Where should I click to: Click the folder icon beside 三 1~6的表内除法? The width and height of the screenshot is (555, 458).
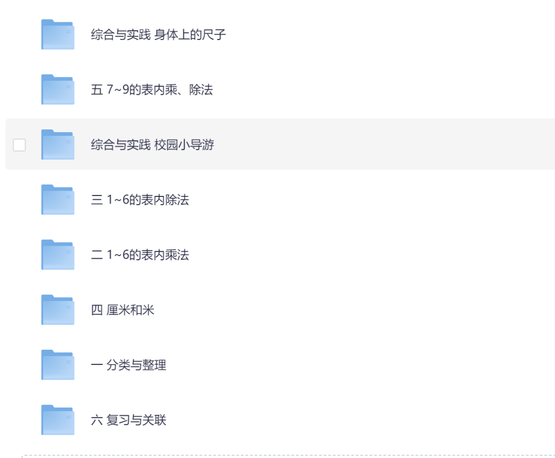click(57, 200)
